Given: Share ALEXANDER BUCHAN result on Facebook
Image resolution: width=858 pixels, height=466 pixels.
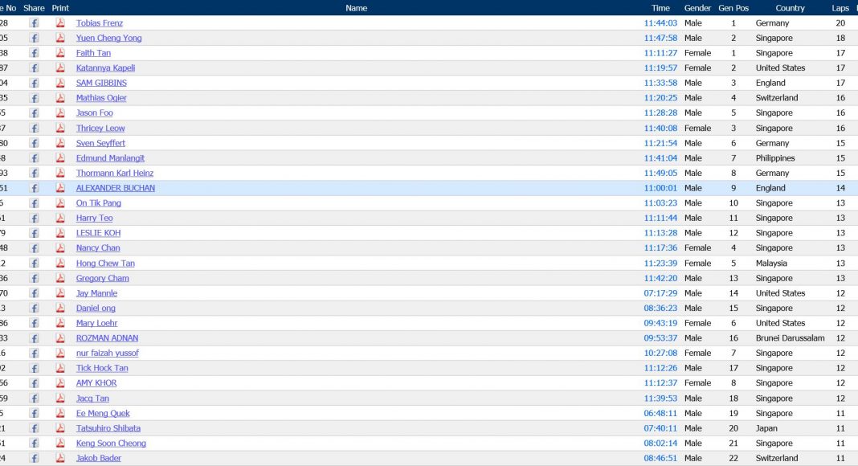Looking at the screenshot, I should (35, 188).
